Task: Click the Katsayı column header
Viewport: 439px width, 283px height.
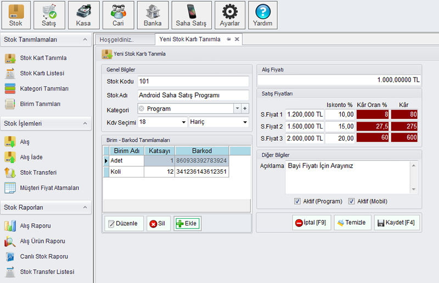Action: click(160, 151)
